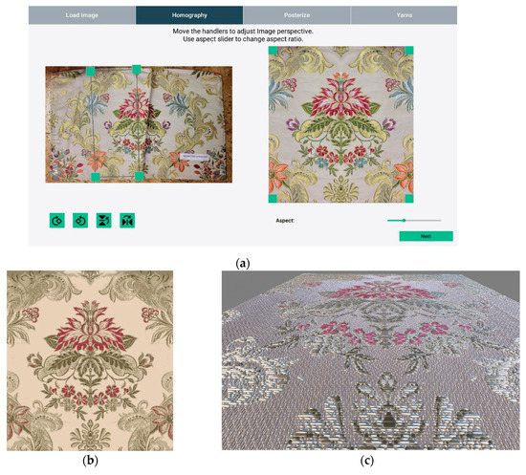This screenshot has width=526, height=475.
Task: Click the rotate counter-clockwise icon
Action: click(80, 221)
